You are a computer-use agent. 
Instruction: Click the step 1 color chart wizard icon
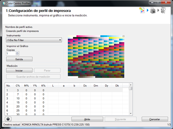coord(142,10)
